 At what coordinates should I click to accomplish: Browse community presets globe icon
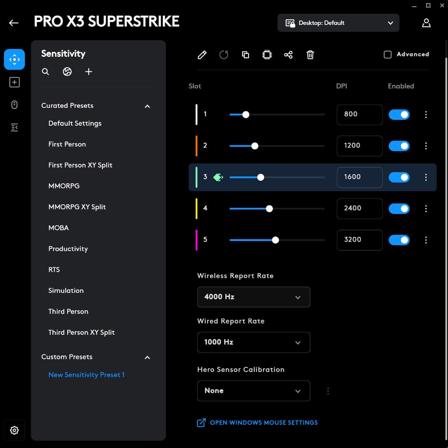pos(67,71)
